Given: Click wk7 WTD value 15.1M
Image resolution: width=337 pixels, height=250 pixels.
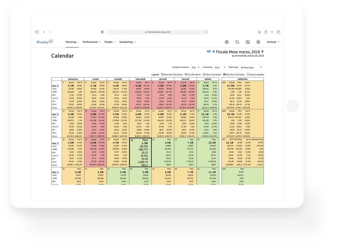Looking at the screenshot, I should point(230,143).
